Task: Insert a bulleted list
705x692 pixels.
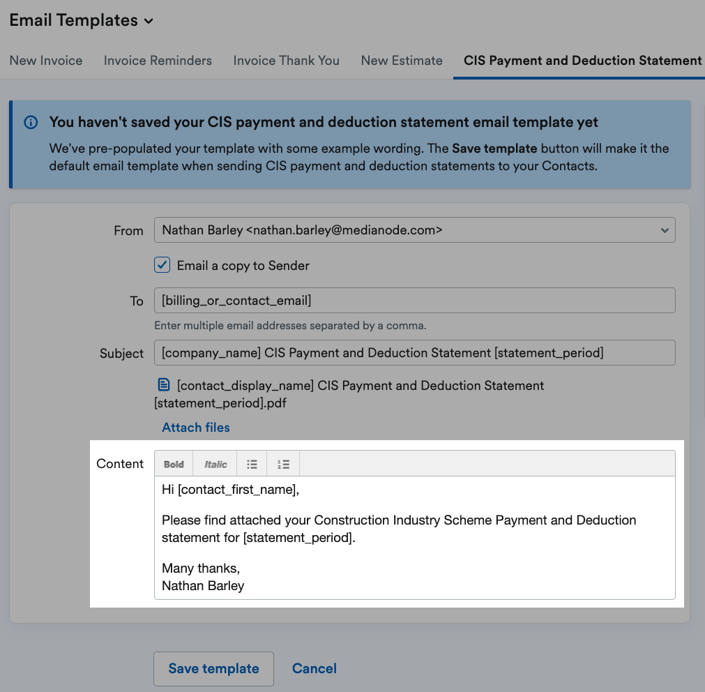Action: coord(252,464)
